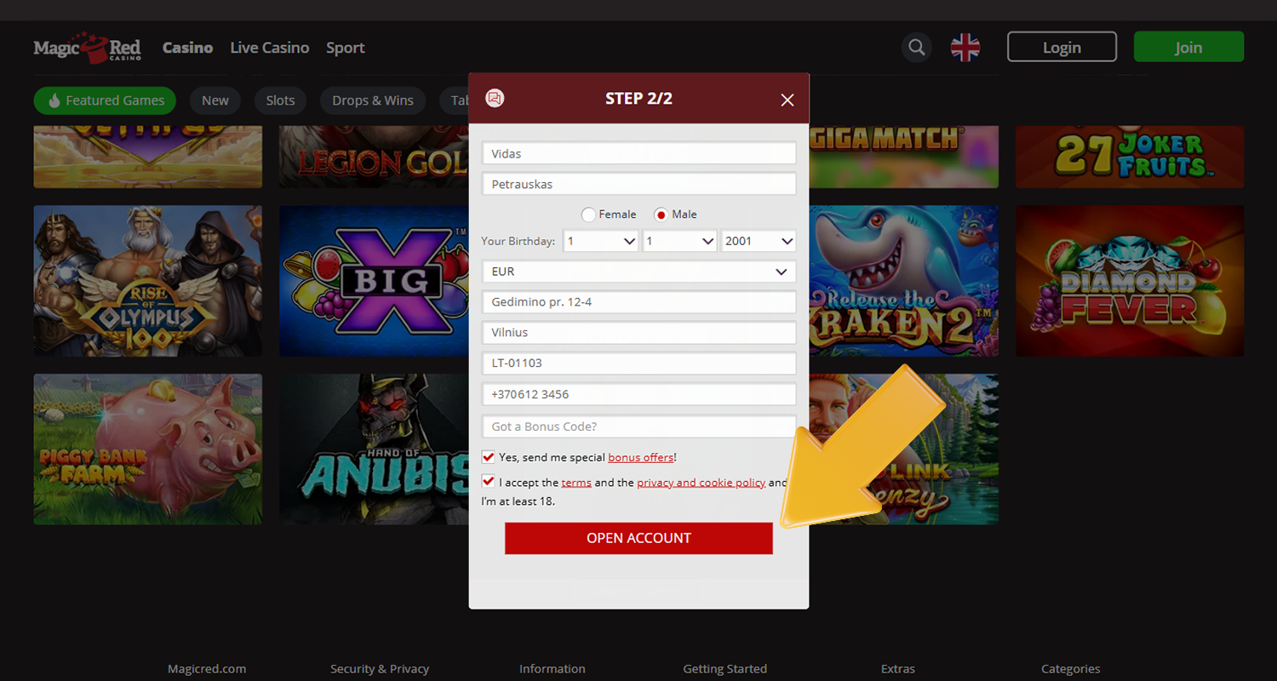Click the Open Account button

coord(638,538)
